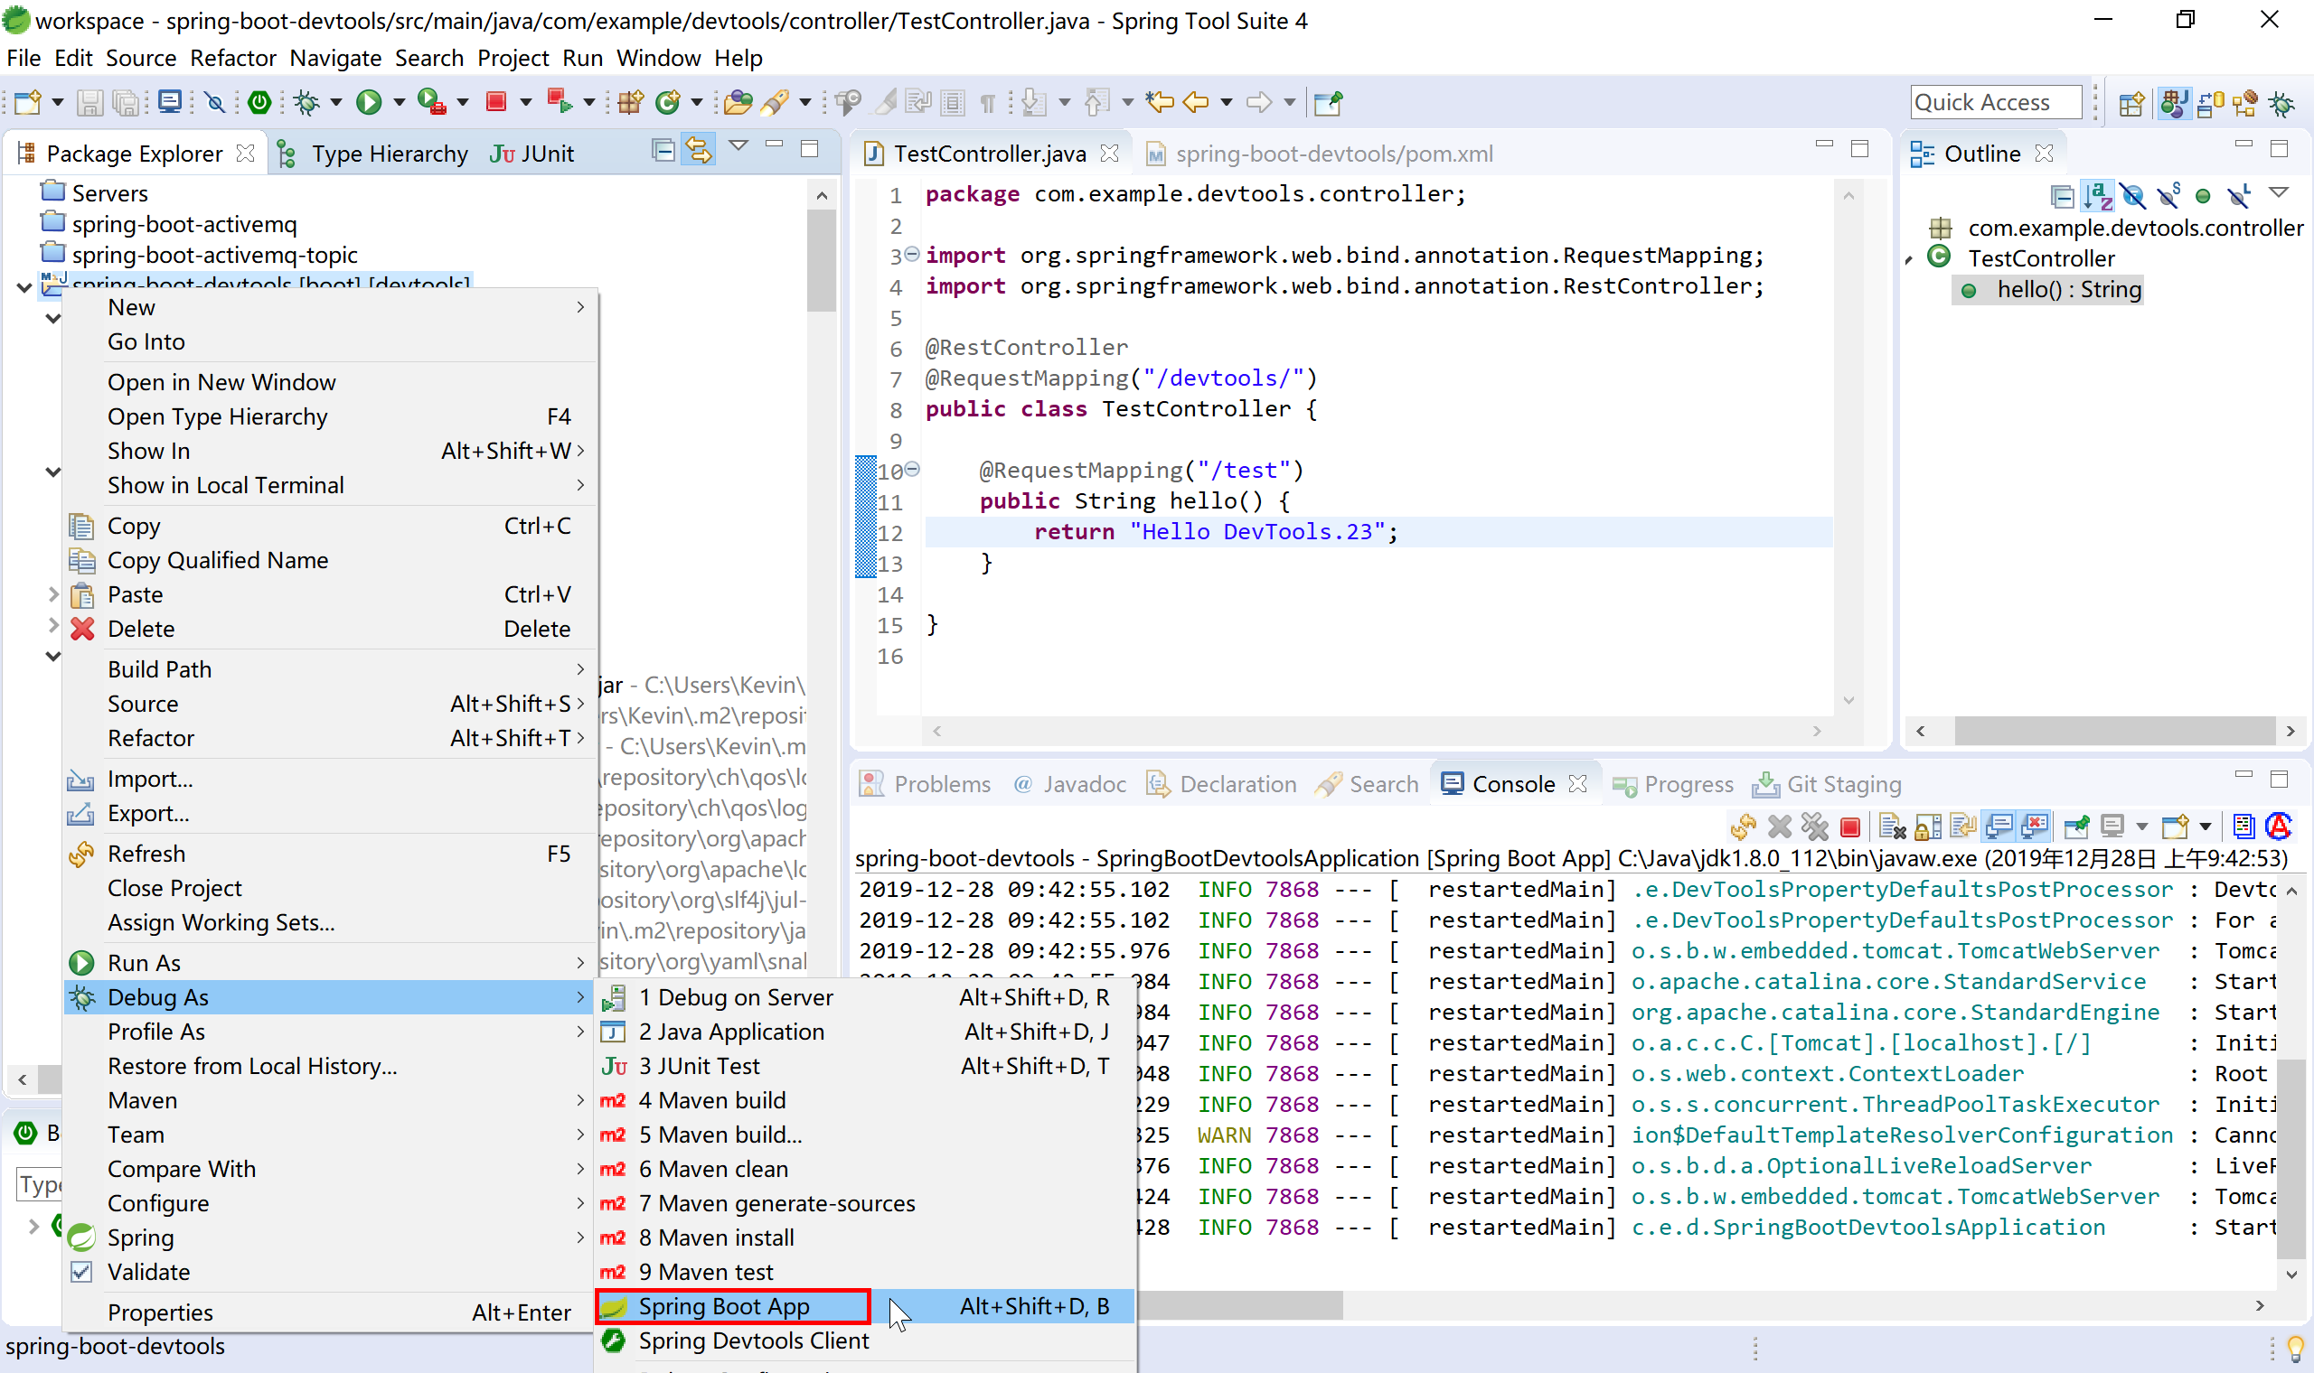
Task: Open Package Explorer View Menu triangle
Action: tap(738, 146)
